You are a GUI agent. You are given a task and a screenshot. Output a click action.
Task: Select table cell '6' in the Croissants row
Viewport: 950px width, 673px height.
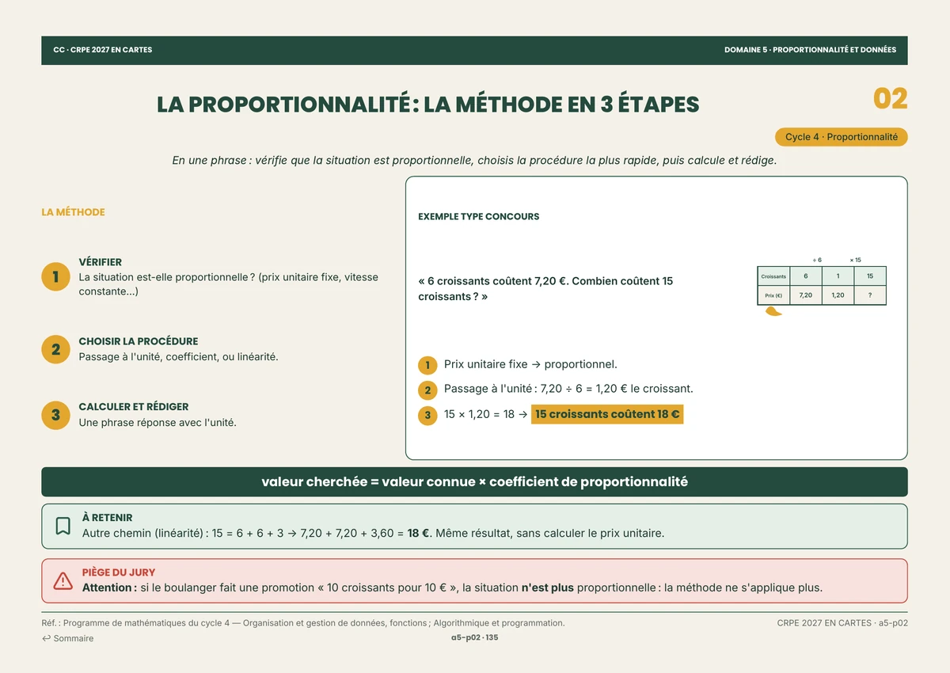click(805, 276)
